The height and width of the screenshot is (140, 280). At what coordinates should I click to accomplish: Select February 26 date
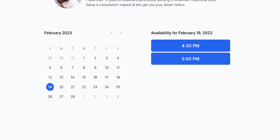(50, 97)
